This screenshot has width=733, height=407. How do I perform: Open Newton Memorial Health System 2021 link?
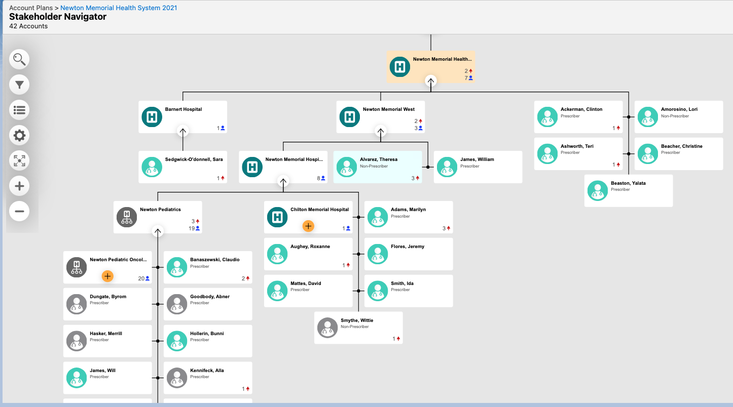119,8
